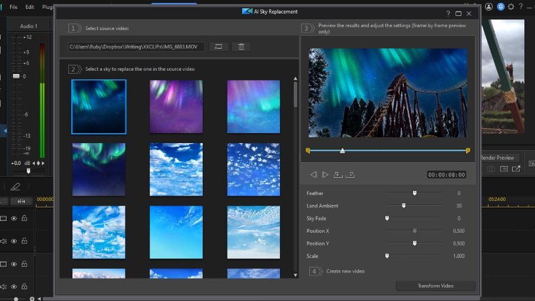This screenshot has width=535, height=301.
Task: Click the Feather slider handle
Action: (x=415, y=193)
